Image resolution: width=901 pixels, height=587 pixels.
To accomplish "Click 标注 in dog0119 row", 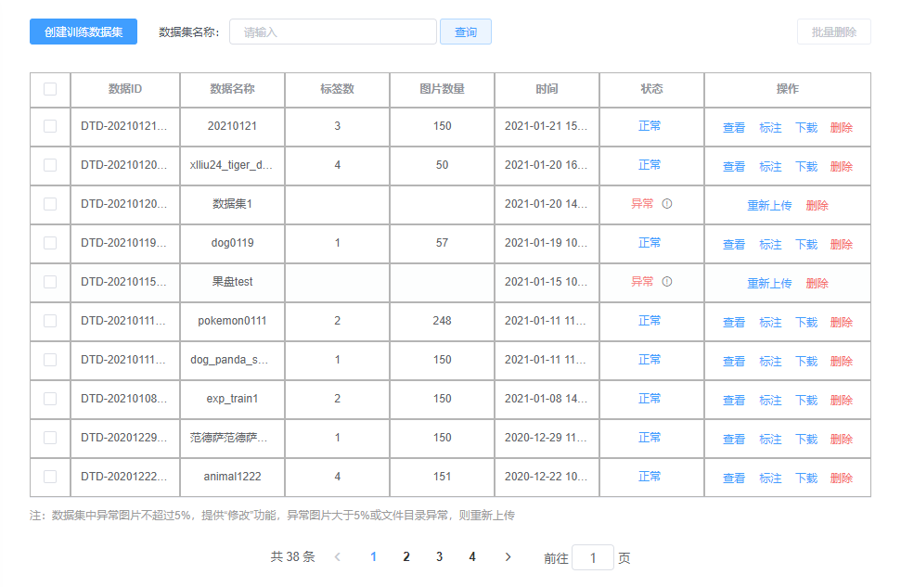I will tap(770, 245).
